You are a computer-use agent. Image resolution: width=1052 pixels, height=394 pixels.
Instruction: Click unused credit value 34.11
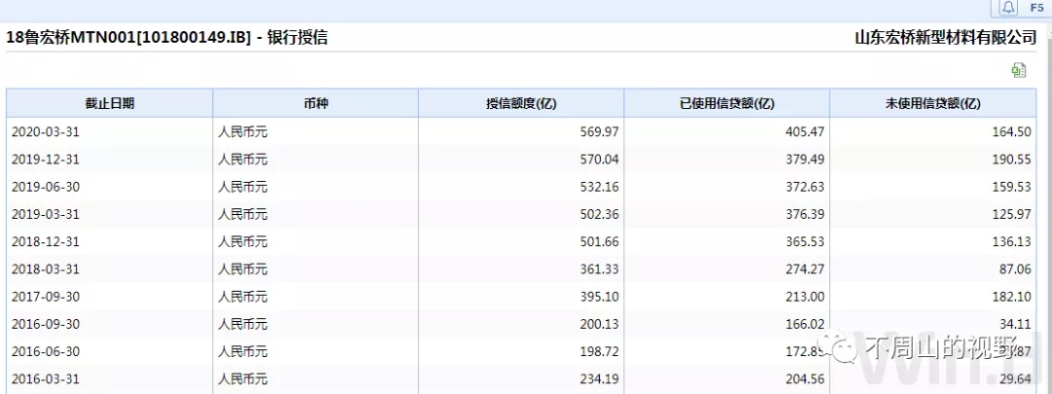coord(1014,324)
